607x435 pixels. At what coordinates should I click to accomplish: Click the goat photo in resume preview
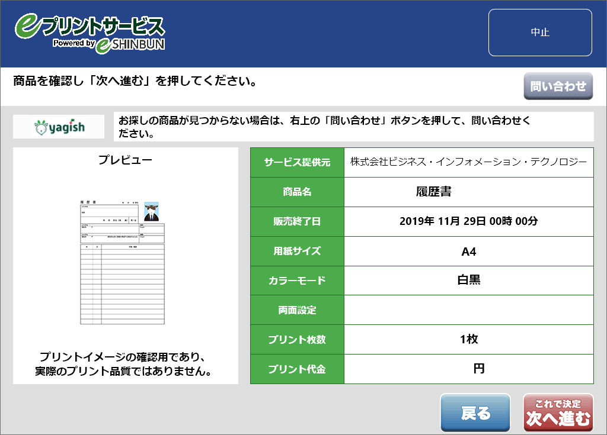pyautogui.click(x=152, y=211)
